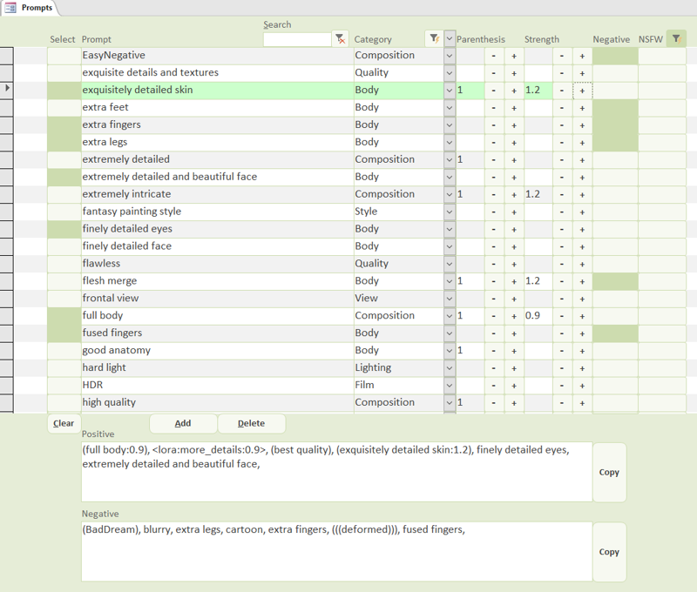Toggle Negative flag for flesh merge row
Screen dimensions: 697x592
615,281
